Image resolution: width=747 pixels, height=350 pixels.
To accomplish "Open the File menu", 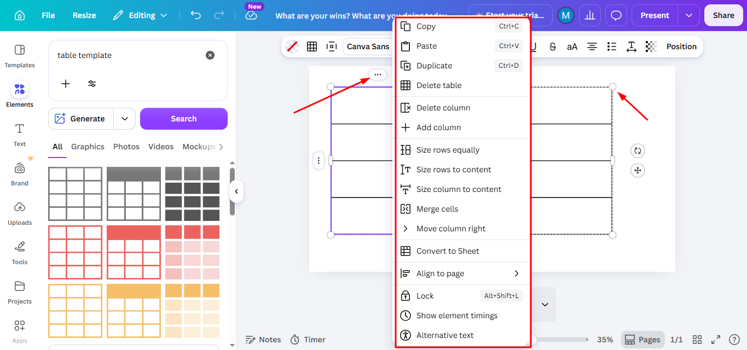I will (48, 15).
